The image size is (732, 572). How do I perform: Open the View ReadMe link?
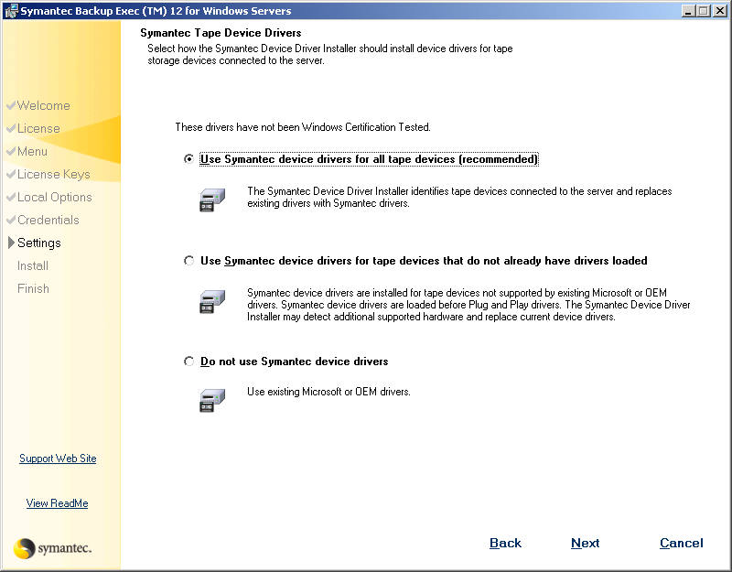coord(57,503)
